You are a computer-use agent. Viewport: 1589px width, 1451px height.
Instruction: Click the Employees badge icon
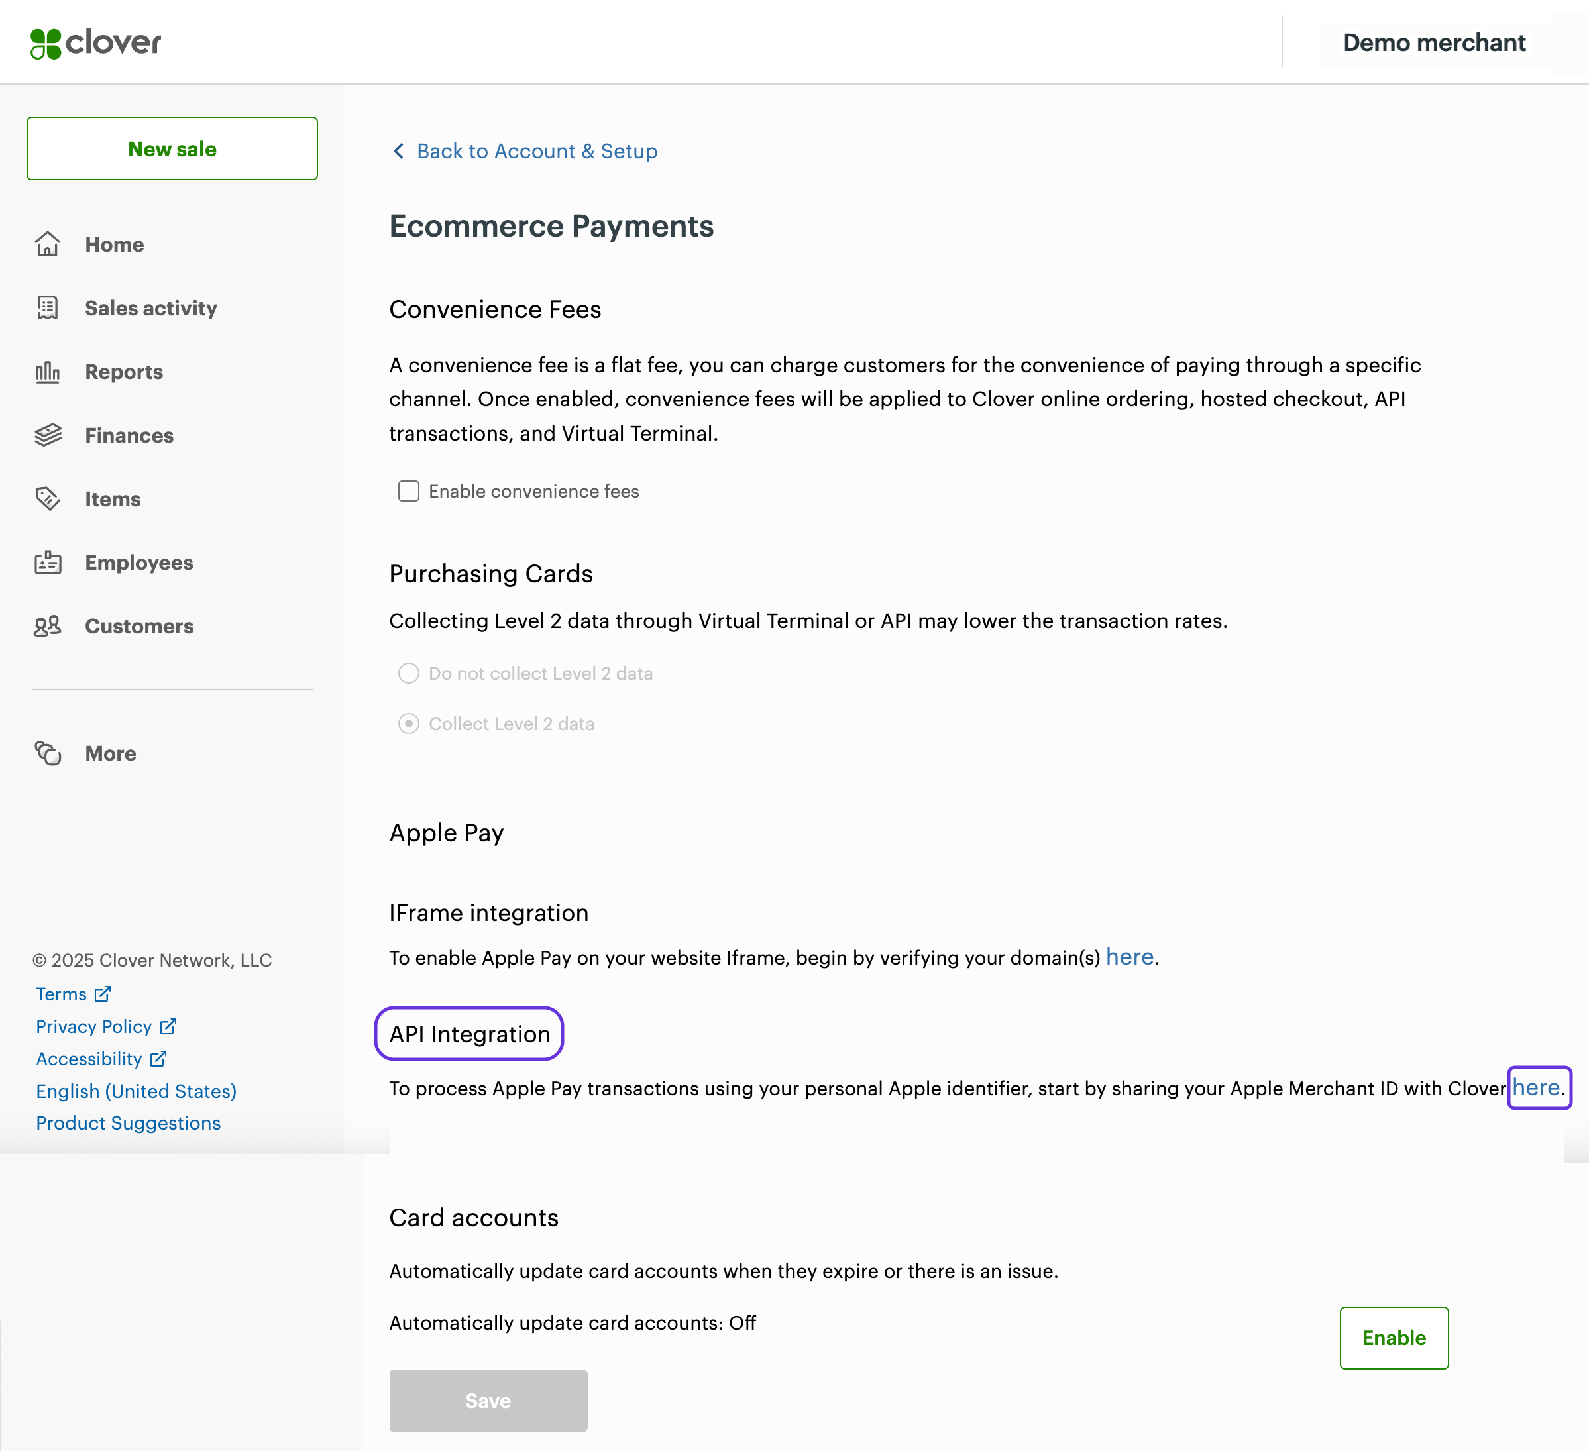tap(47, 563)
